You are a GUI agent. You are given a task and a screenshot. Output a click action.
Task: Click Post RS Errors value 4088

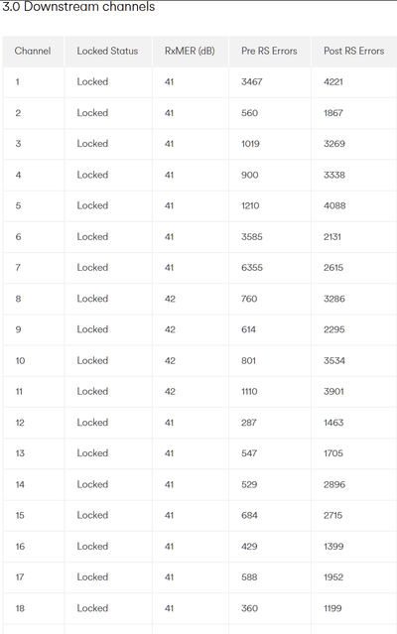334,205
